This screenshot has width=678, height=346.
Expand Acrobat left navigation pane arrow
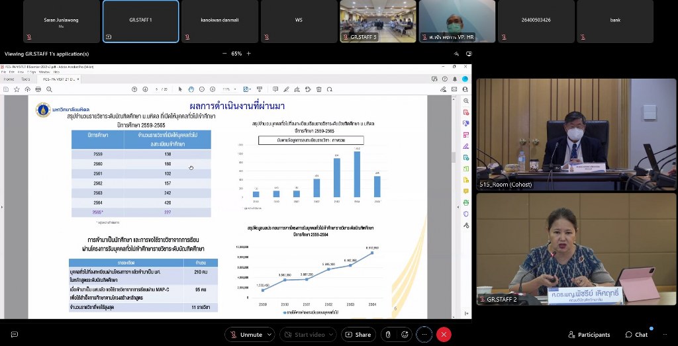pyautogui.click(x=2, y=207)
